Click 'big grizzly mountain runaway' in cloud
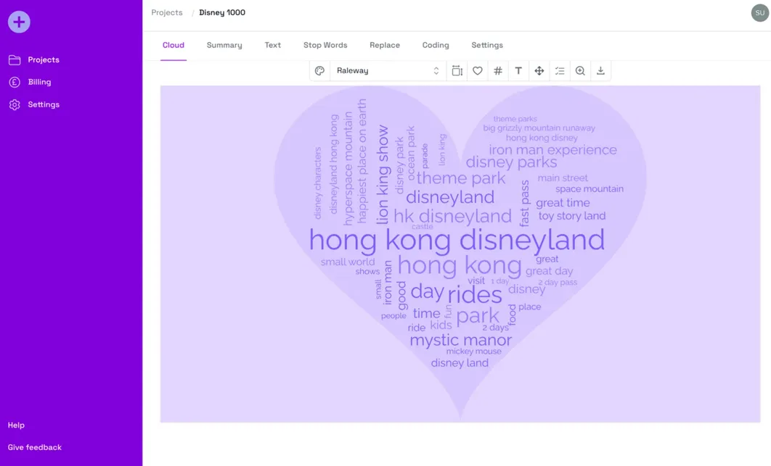The height and width of the screenshot is (466, 771). point(539,128)
